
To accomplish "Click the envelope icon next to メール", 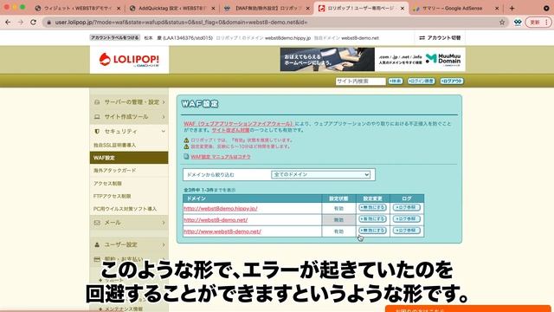I will [97, 223].
